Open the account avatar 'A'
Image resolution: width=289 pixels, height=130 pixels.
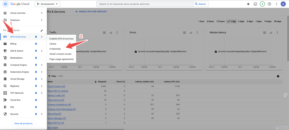(283, 4)
